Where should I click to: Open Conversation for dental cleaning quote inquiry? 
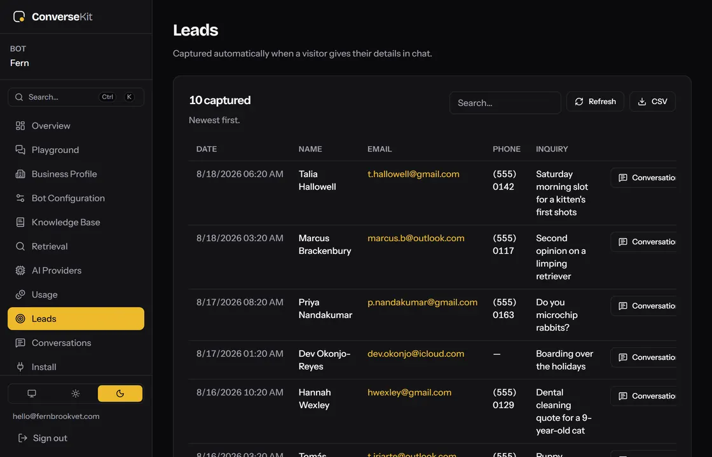pos(643,396)
